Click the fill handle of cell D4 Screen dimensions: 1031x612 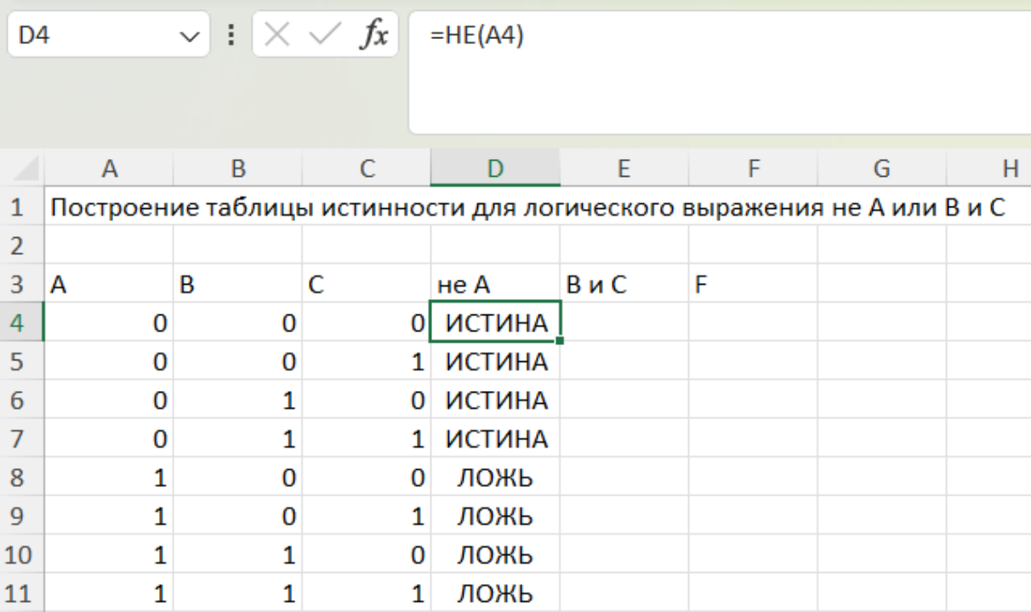coord(560,341)
